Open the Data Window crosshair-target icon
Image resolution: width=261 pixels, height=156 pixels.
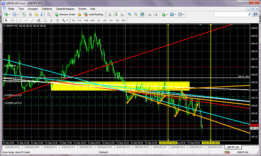(x=30, y=15)
